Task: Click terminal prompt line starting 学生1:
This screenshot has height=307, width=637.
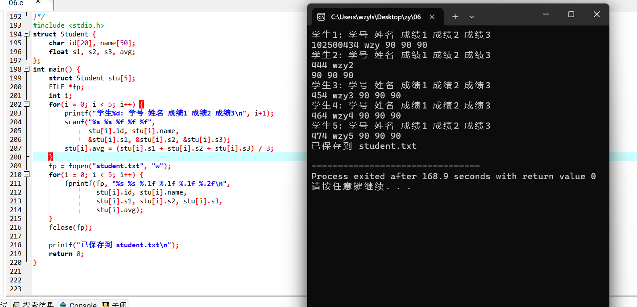Action: point(401,35)
